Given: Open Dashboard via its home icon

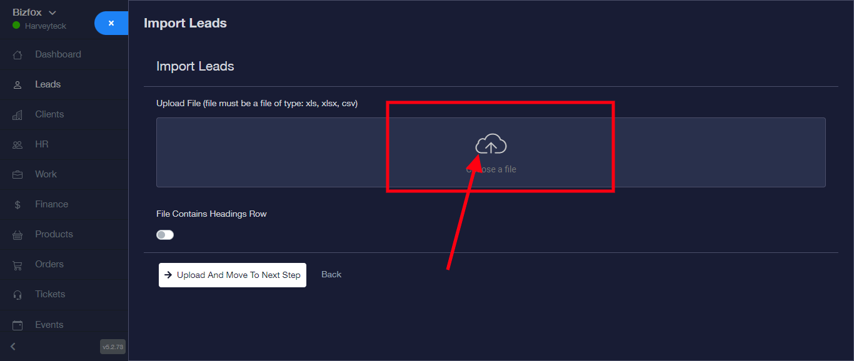Looking at the screenshot, I should point(18,55).
